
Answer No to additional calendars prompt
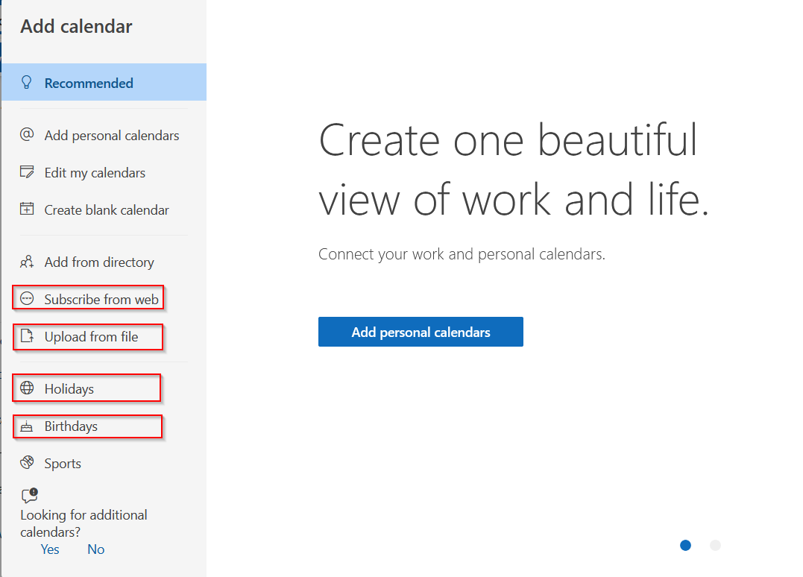(95, 549)
